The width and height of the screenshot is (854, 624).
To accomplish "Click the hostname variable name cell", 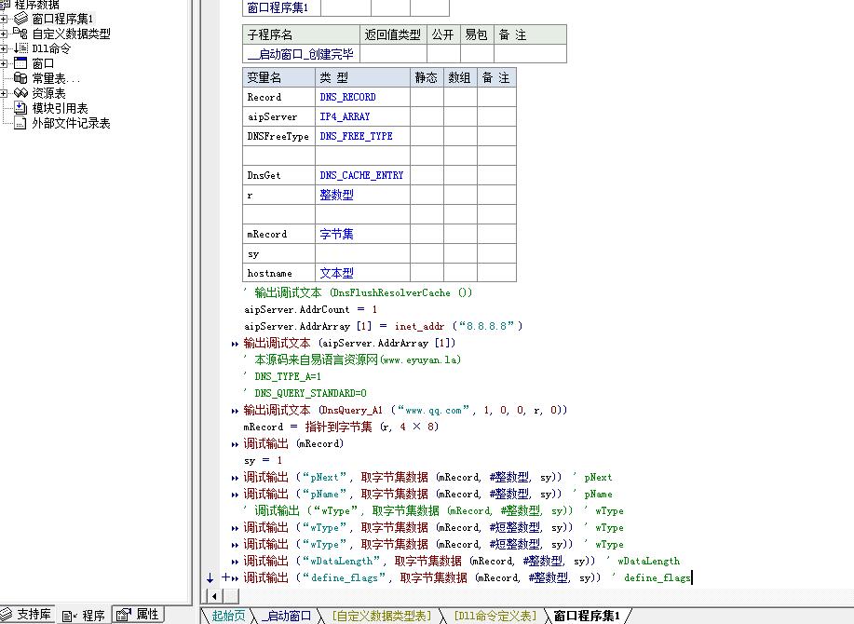I will [x=278, y=273].
